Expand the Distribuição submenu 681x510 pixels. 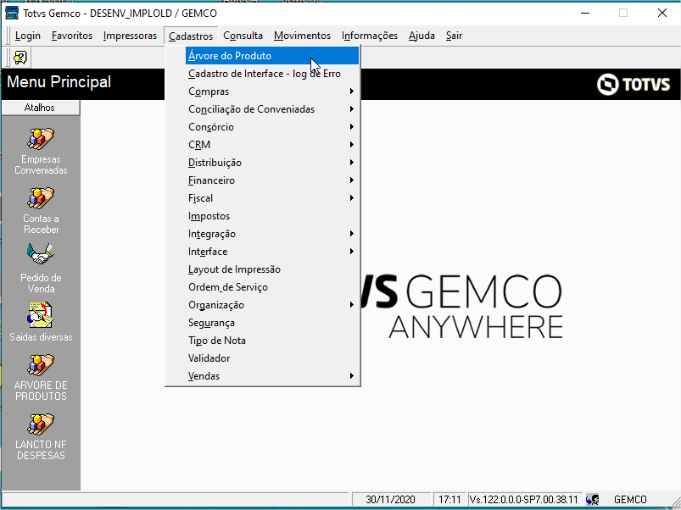click(272, 163)
